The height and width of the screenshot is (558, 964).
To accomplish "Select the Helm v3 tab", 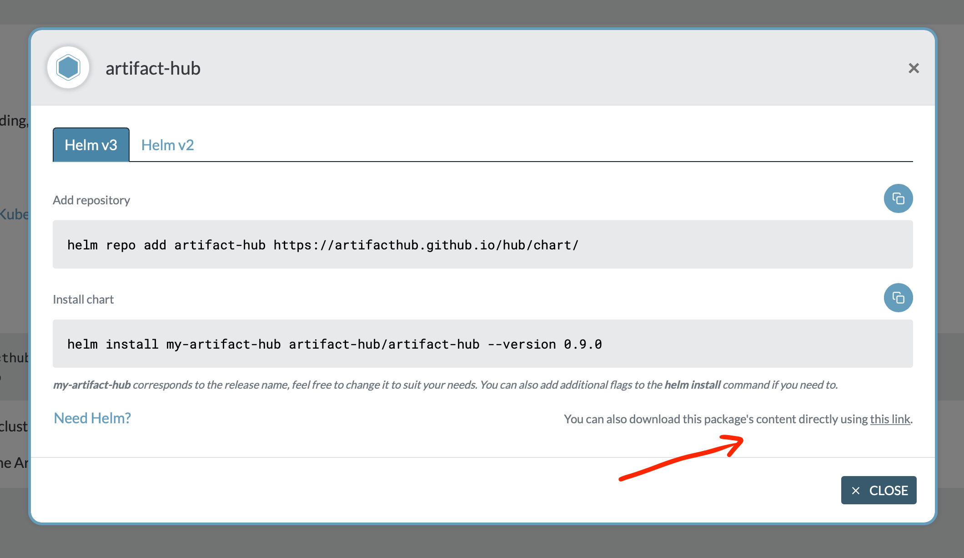I will click(x=91, y=145).
